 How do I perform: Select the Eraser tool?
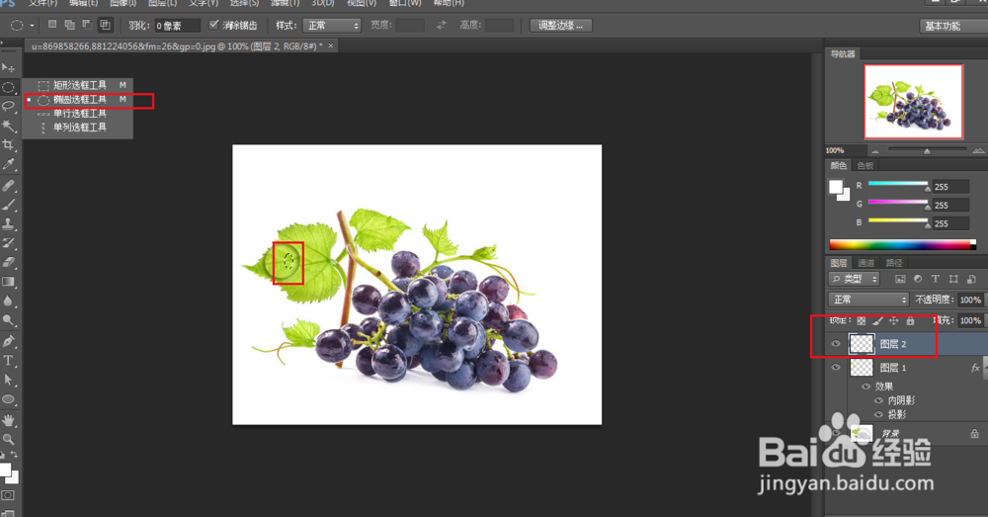(x=8, y=262)
